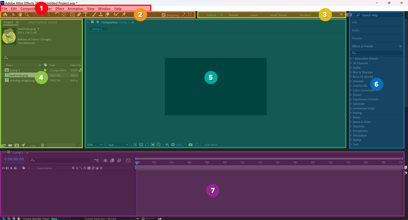Image resolution: width=408 pixels, height=220 pixels.
Task: Select the Hand tool
Action: pos(20,15)
